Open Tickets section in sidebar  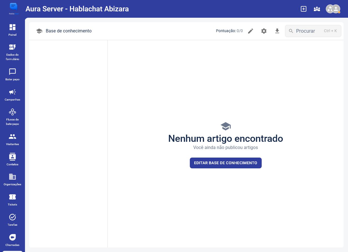coord(12,200)
